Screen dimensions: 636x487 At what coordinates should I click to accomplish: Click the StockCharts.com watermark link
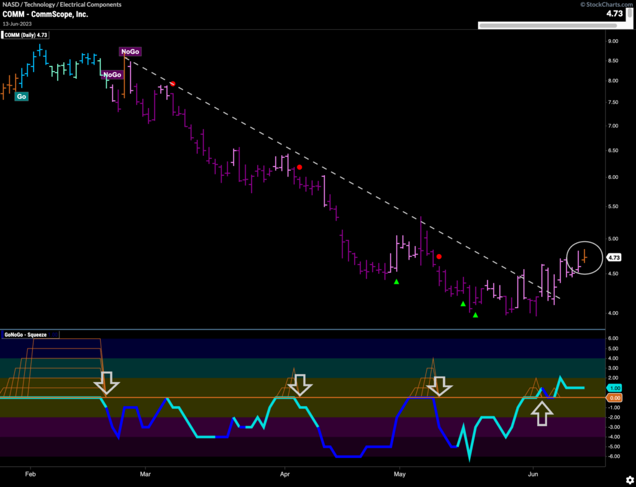(x=606, y=4)
